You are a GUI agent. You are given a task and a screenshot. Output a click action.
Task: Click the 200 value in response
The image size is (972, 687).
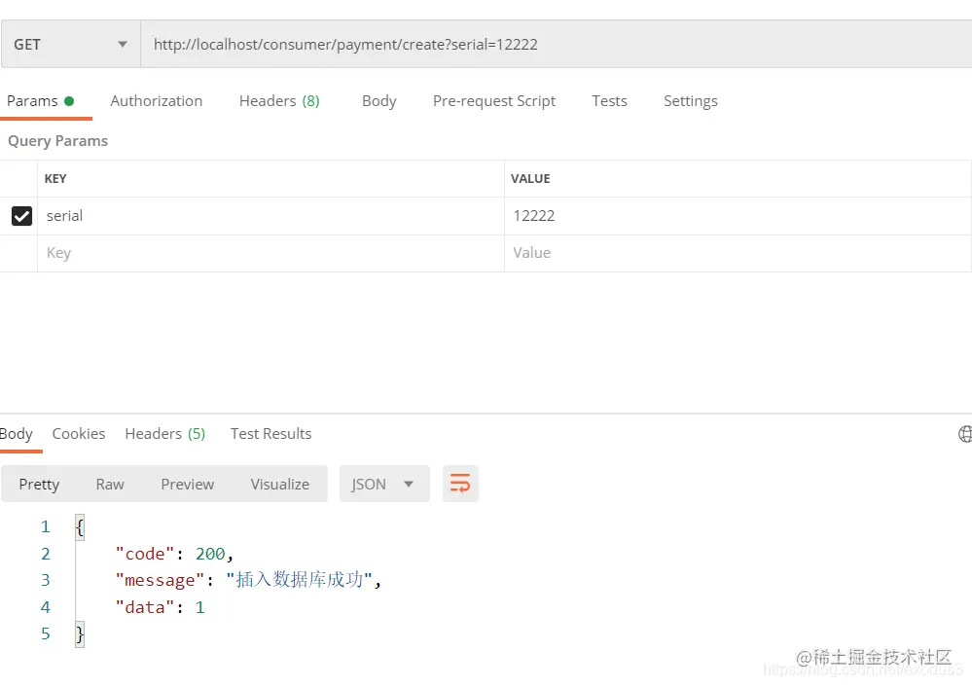click(210, 553)
